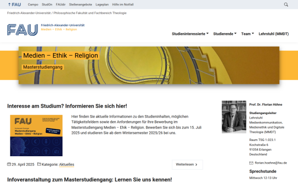Click the calendar icon beside 29. April 2025

(x=9, y=164)
